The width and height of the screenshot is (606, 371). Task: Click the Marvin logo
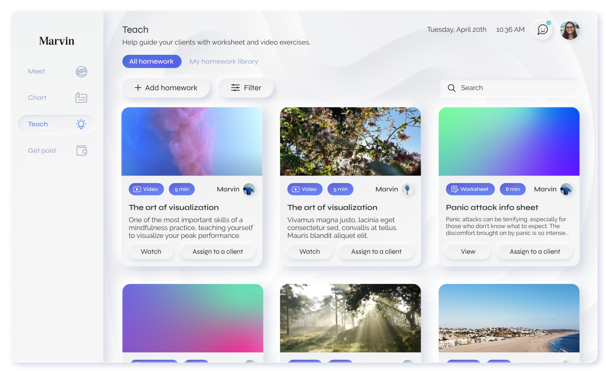click(x=57, y=41)
